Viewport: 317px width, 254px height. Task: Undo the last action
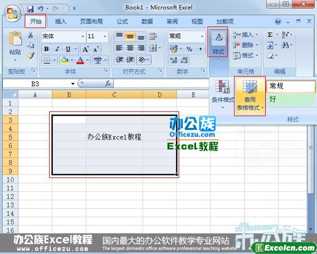41,8
